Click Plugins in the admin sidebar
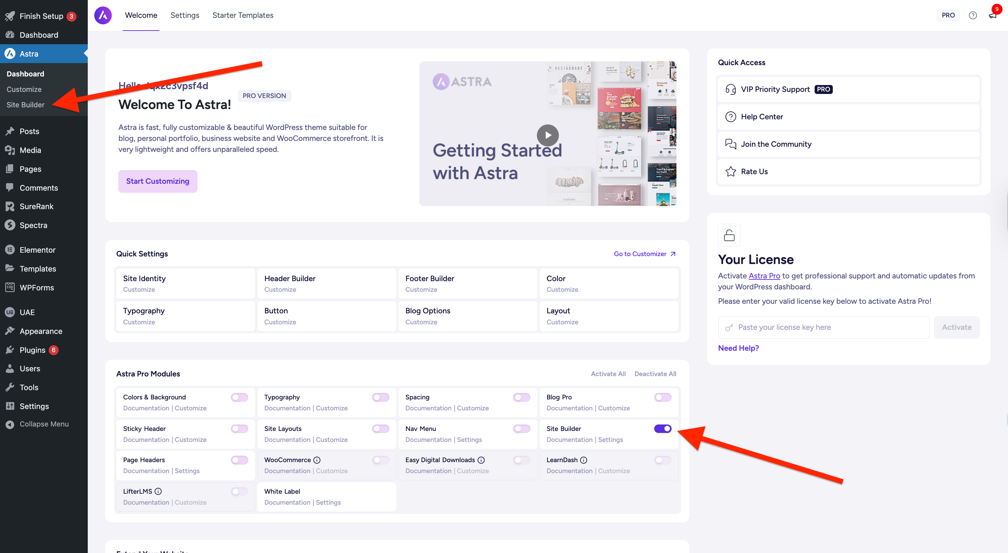The height and width of the screenshot is (553, 1008). tap(33, 350)
